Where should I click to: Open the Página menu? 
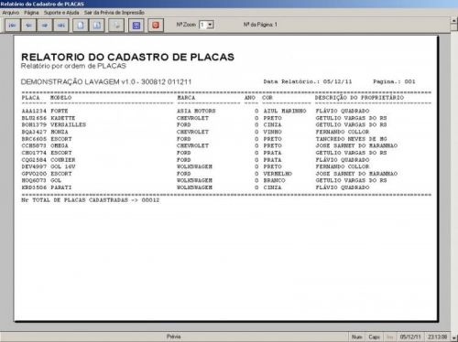[31, 13]
